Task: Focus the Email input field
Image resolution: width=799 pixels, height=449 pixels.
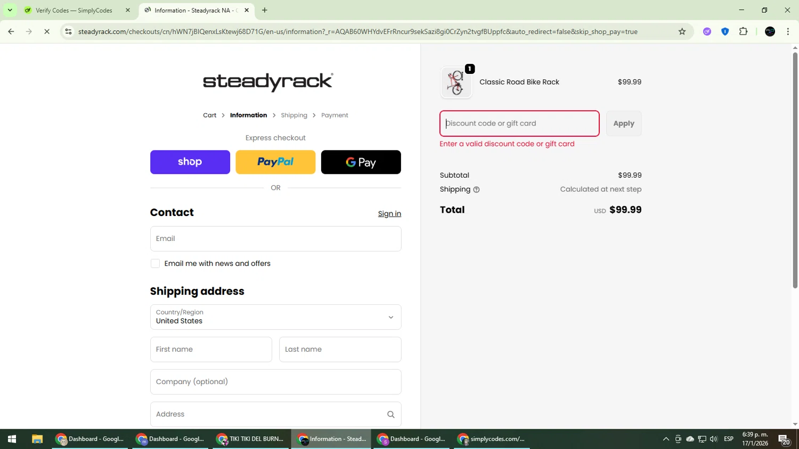Action: pyautogui.click(x=275, y=239)
